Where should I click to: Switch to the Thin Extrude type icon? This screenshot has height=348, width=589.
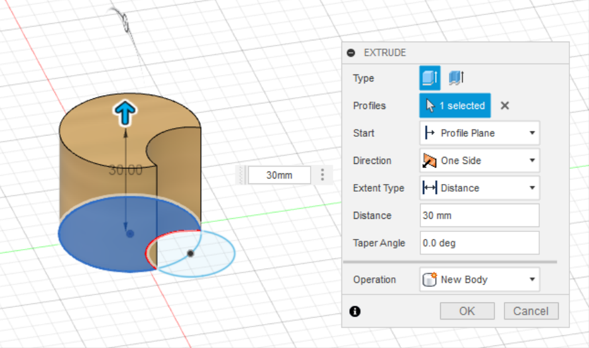point(456,78)
